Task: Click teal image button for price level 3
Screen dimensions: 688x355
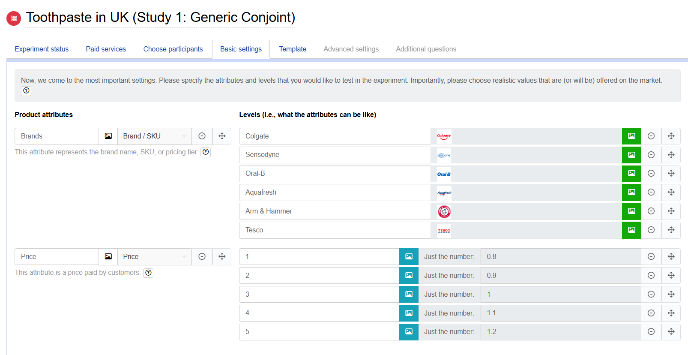Action: pos(409,294)
